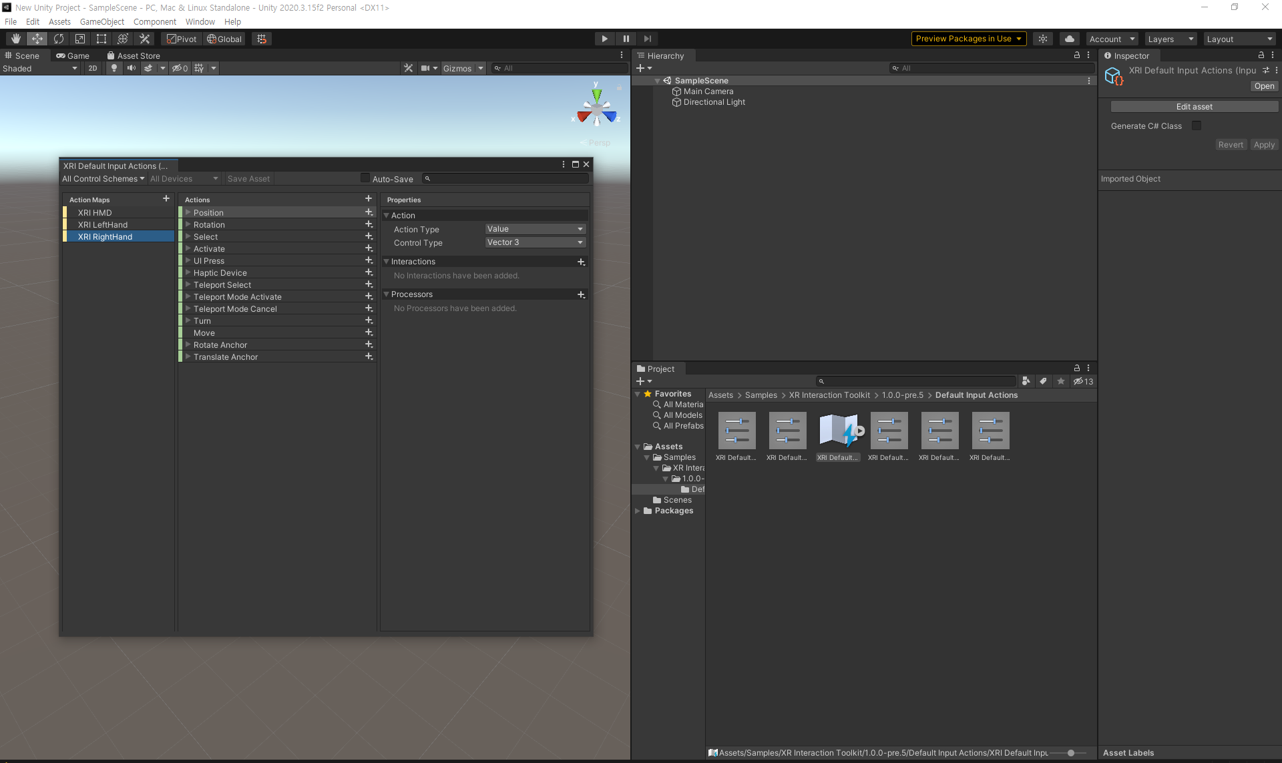Toggle Project search by type icon

coord(1026,381)
